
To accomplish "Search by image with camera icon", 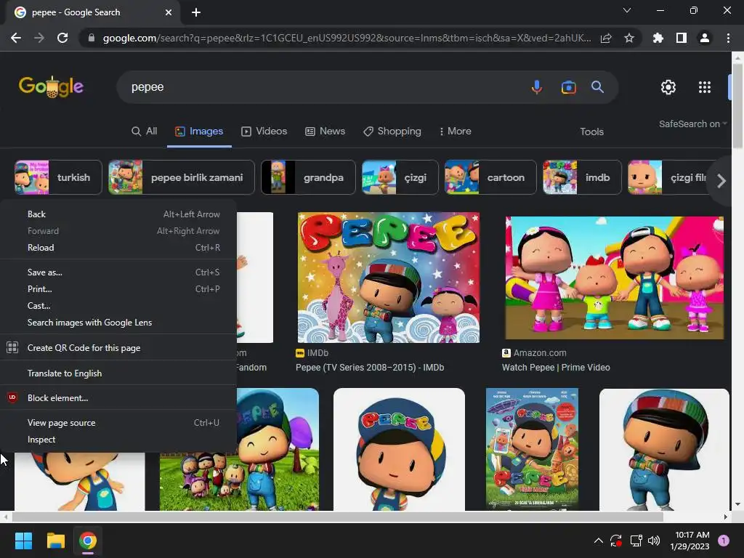I will pos(568,87).
